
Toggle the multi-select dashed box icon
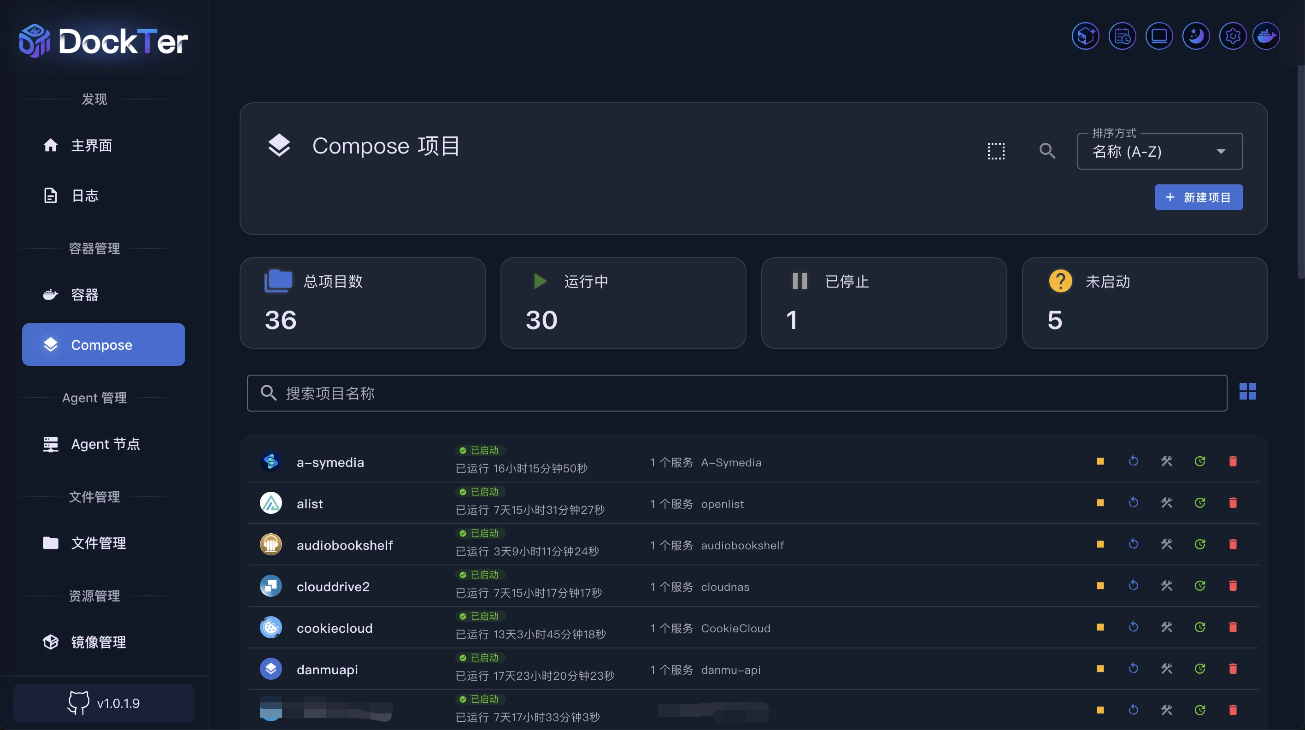click(996, 151)
